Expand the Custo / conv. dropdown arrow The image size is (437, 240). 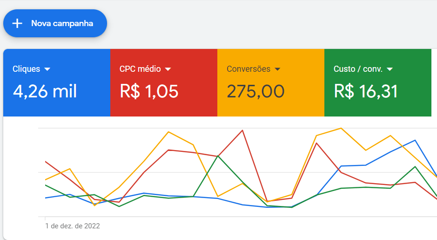coord(390,69)
